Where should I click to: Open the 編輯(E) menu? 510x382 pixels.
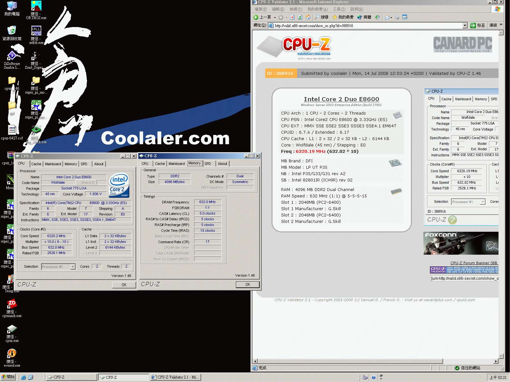pyautogui.click(x=278, y=9)
